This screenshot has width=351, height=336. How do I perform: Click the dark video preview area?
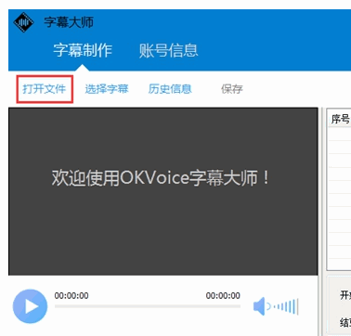pyautogui.click(x=163, y=191)
